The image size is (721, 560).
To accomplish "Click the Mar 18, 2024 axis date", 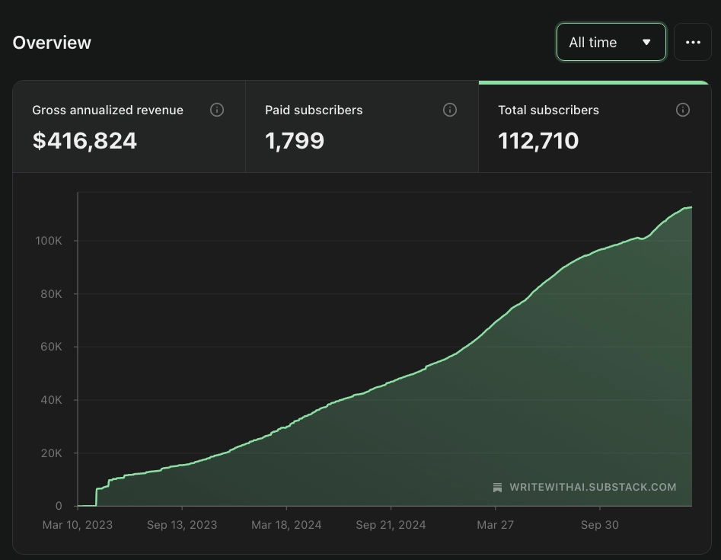I will [286, 525].
